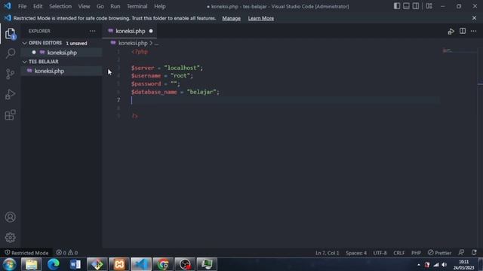Open Microsoft Word from taskbar

[75, 264]
